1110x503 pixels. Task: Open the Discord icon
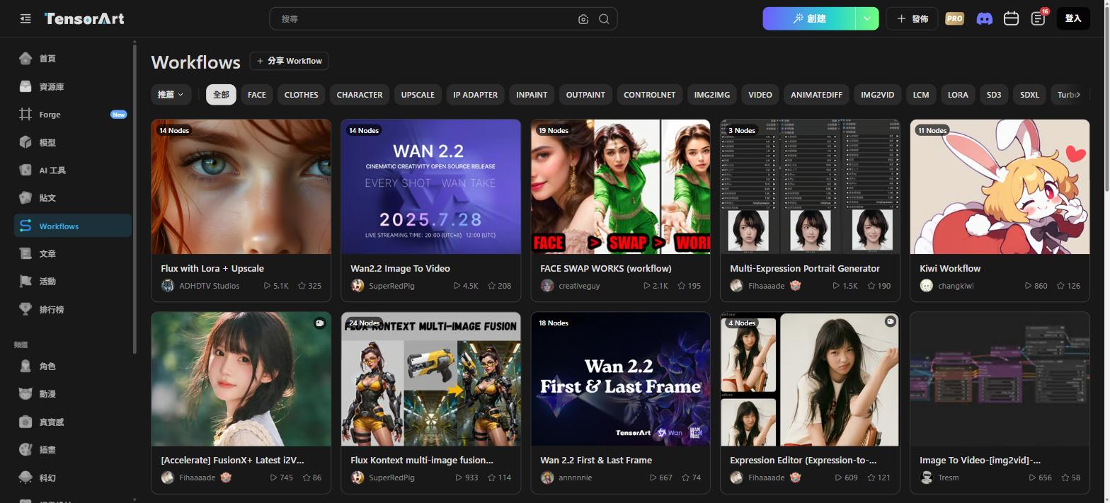[984, 18]
